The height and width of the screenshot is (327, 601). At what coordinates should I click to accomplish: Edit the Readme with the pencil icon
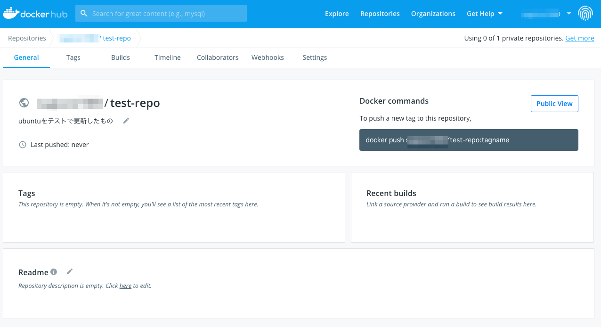pos(70,271)
